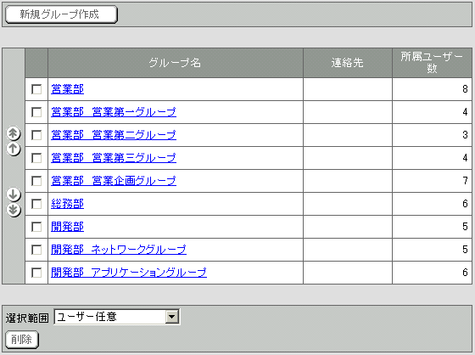Open 営業部 営業第一グループ link
This screenshot has width=475, height=355.
tap(114, 112)
